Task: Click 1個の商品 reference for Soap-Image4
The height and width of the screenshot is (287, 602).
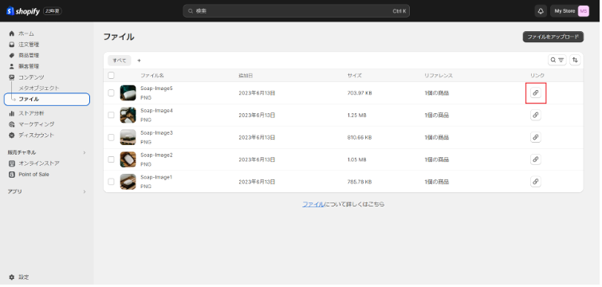Action: coord(436,115)
